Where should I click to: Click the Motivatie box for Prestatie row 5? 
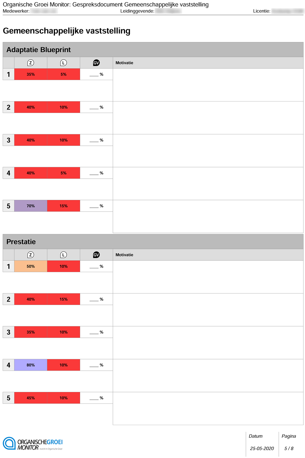(208, 408)
